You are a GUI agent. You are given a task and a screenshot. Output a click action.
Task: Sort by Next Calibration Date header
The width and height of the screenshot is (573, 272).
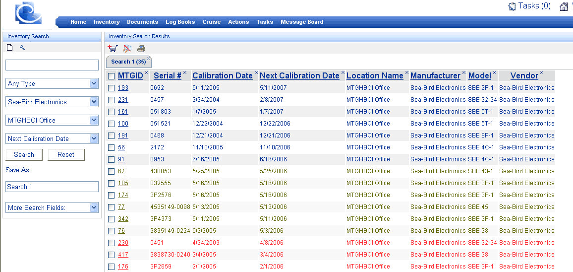click(x=299, y=76)
